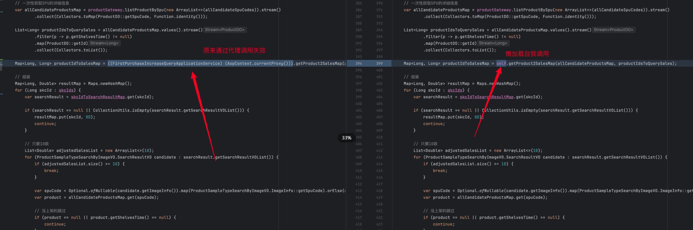Click allCandidateProductsMap.get(spuCode) in left pane
The height and width of the screenshot is (230, 693).
pyautogui.click(x=112, y=197)
